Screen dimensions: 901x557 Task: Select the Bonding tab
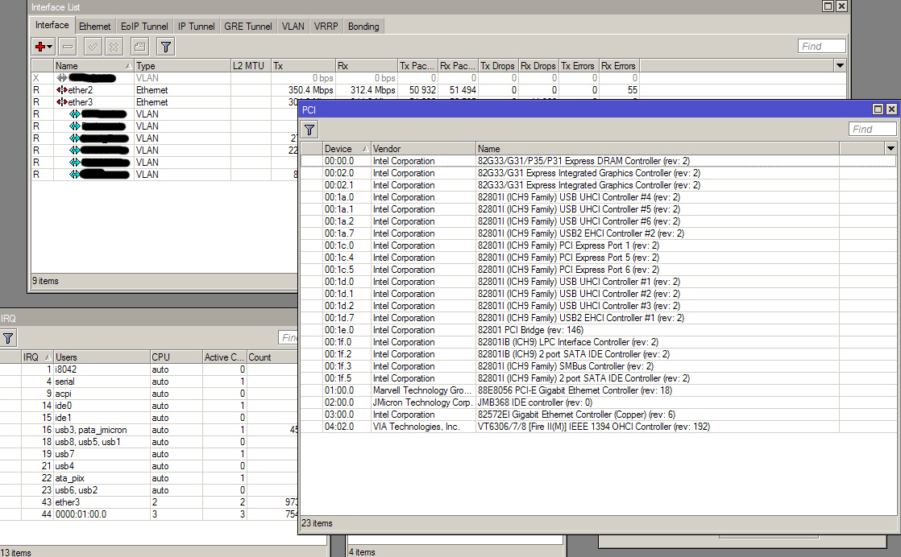363,27
